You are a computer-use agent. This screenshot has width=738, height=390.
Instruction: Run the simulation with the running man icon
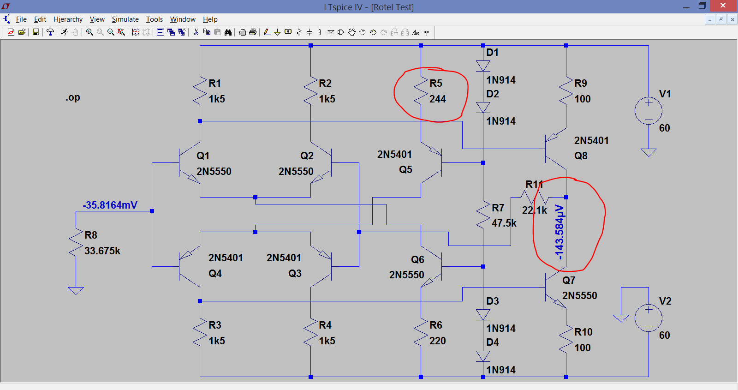pos(64,32)
